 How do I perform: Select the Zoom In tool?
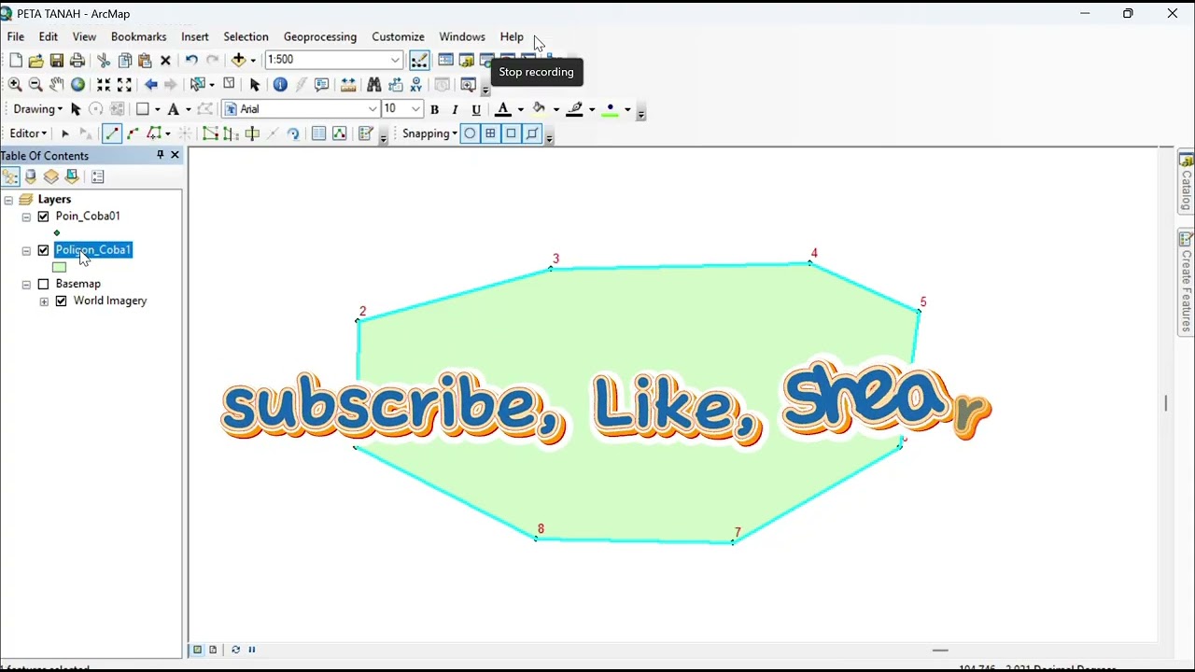coord(15,85)
